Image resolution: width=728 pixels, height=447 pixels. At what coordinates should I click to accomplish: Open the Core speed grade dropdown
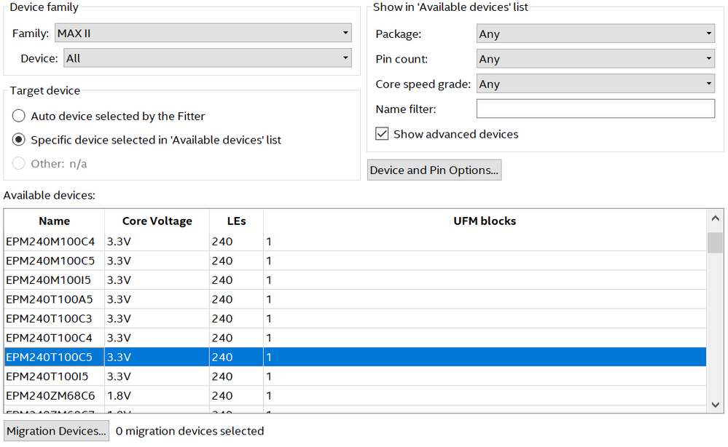coord(595,84)
